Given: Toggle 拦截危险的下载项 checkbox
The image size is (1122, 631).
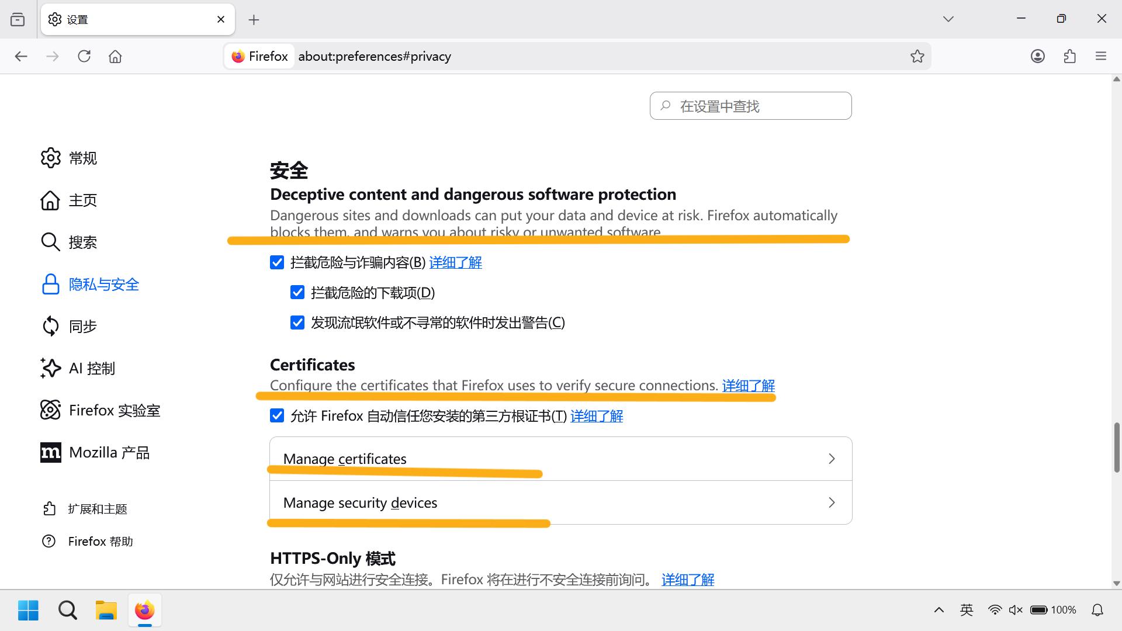Looking at the screenshot, I should tap(297, 292).
